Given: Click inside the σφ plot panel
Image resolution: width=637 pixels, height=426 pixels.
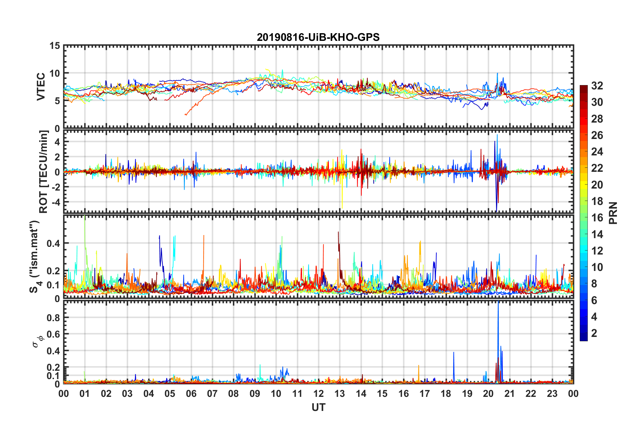Looking at the screenshot, I should point(318,342).
